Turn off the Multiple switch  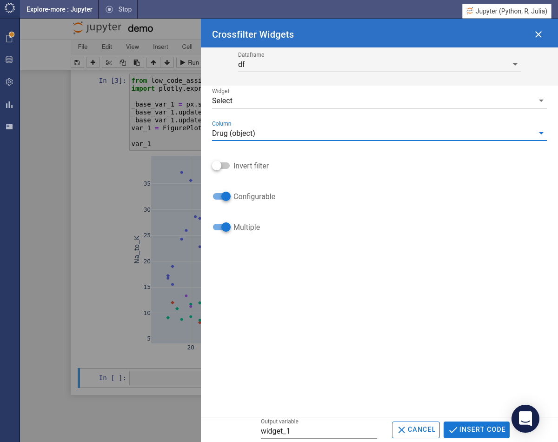point(221,227)
